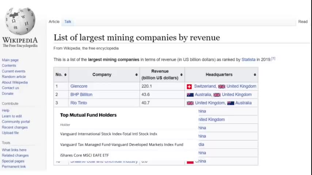Go to Current events
Image resolution: width=312 pixels, height=175 pixels.
[x=14, y=71]
